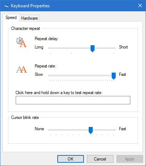This screenshot has width=146, height=166.
Task: Click the Cancel button
Action: pos(100,159)
